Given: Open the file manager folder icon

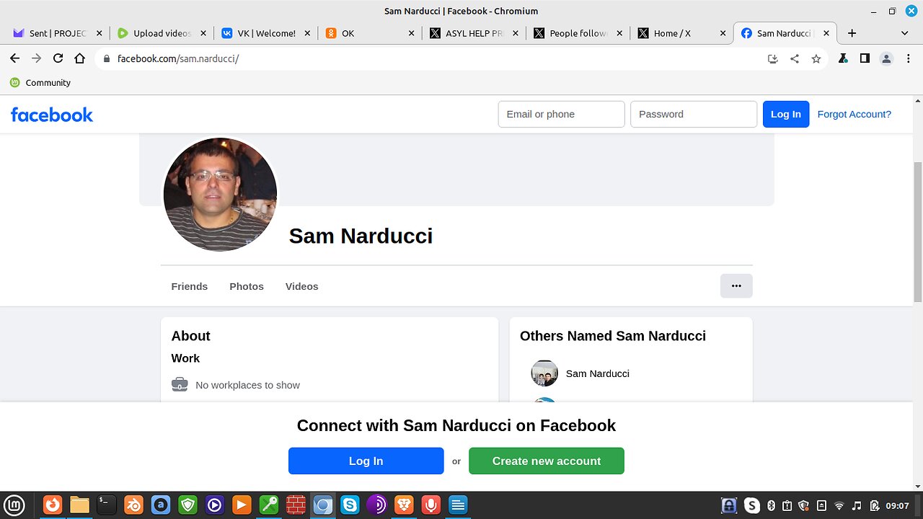Looking at the screenshot, I should [x=79, y=505].
